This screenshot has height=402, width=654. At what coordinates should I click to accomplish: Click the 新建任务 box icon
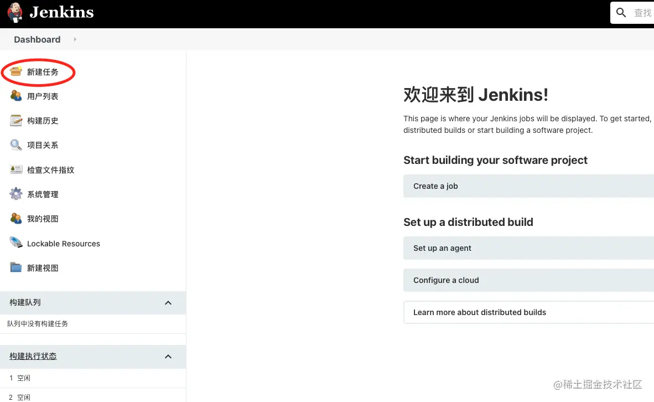tap(16, 72)
